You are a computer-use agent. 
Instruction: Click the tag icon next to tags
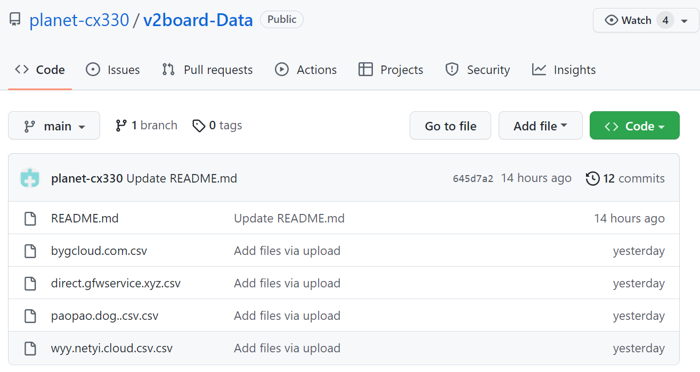(x=199, y=126)
